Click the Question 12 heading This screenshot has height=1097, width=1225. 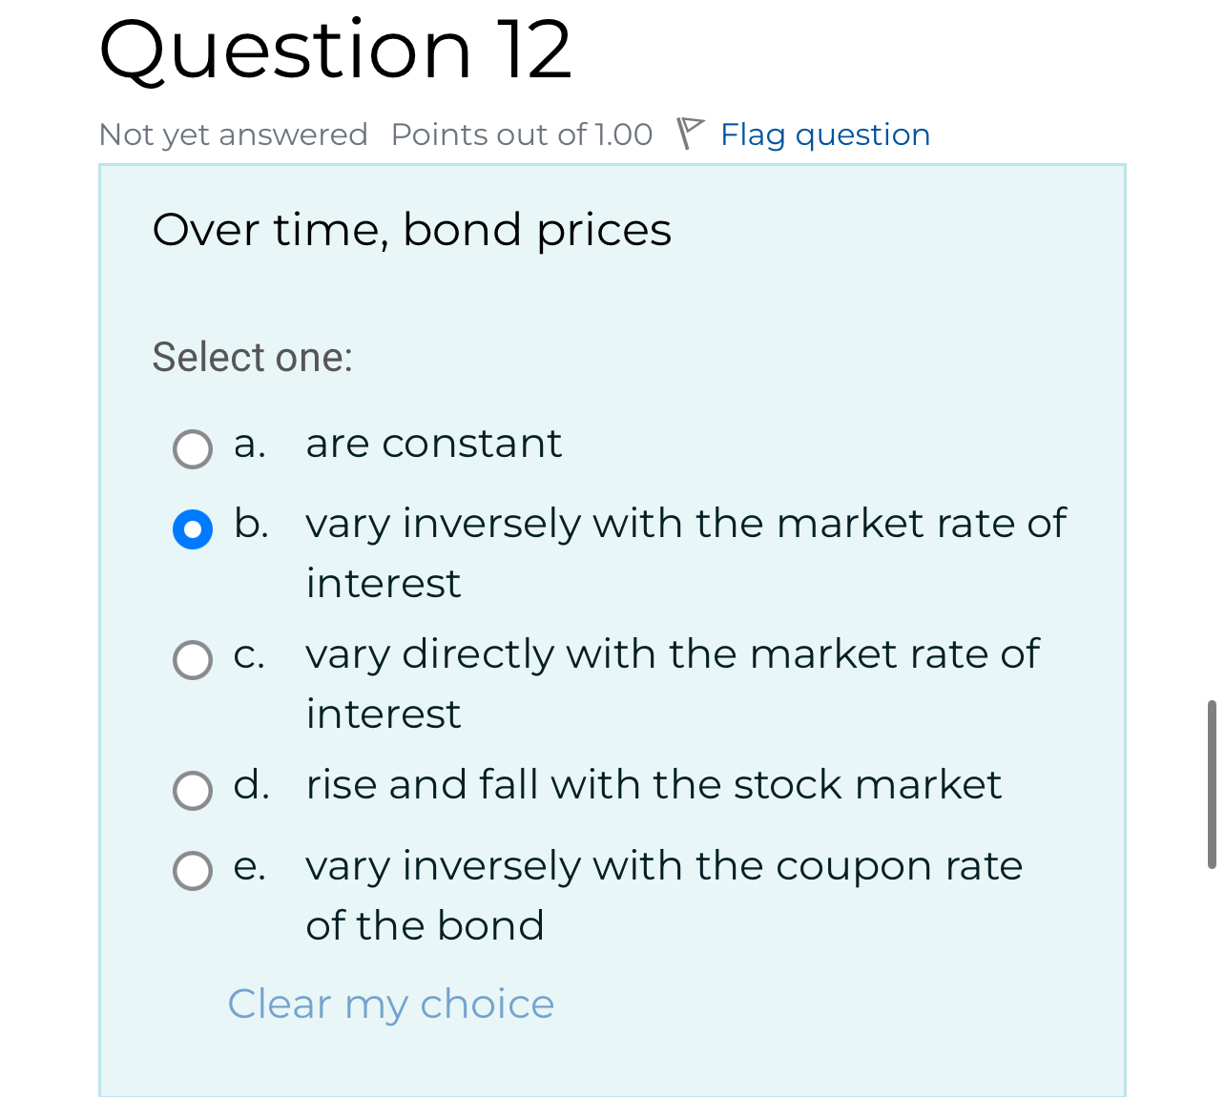click(x=336, y=49)
